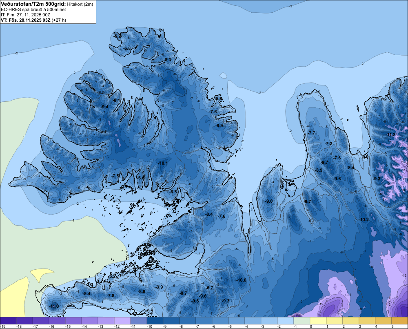408x329 pixels.
Task: Click the -9.3 label near the bottom
Action: (226, 301)
